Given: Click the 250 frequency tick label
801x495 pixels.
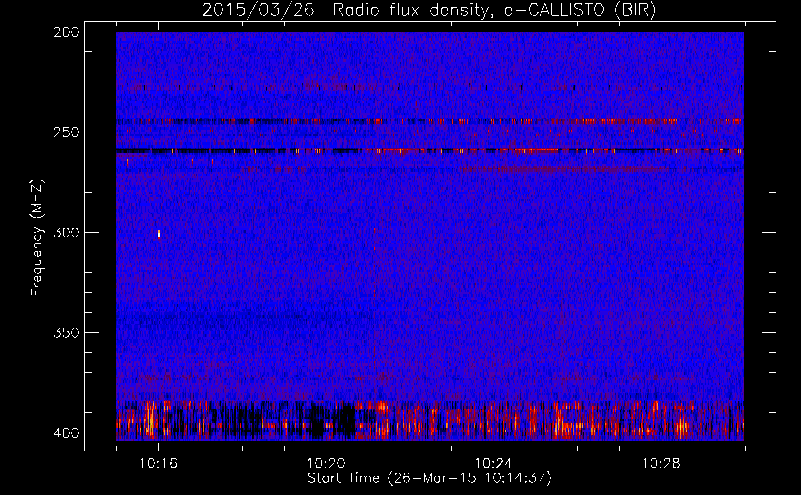Looking at the screenshot, I should tap(66, 132).
